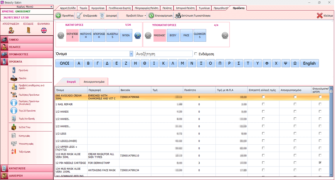Enable the Ενδιάμεση search checkbox
335x180 pixels.
coord(196,54)
